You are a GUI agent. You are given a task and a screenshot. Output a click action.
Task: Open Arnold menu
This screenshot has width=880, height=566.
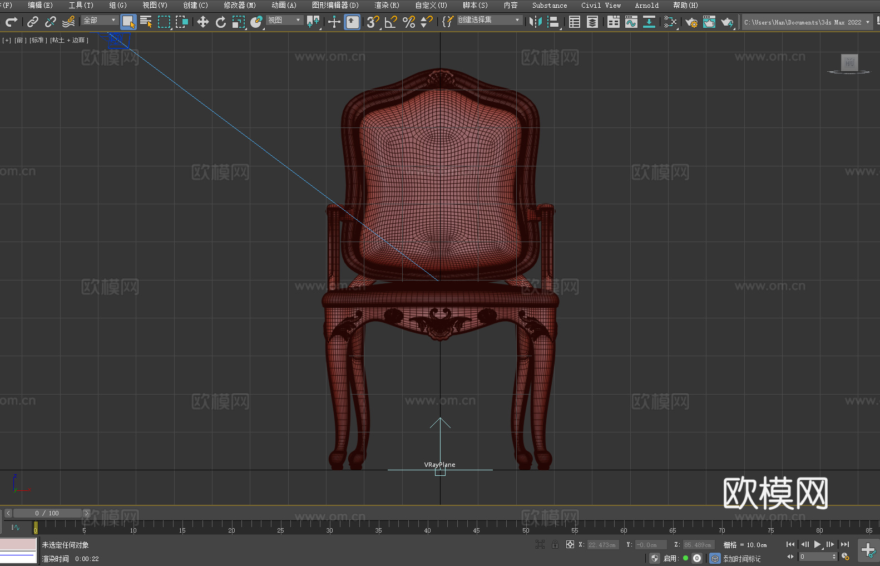click(x=647, y=5)
